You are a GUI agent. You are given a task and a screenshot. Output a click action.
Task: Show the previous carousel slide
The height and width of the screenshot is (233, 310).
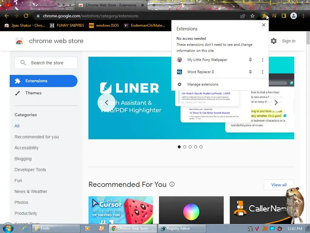(106, 103)
